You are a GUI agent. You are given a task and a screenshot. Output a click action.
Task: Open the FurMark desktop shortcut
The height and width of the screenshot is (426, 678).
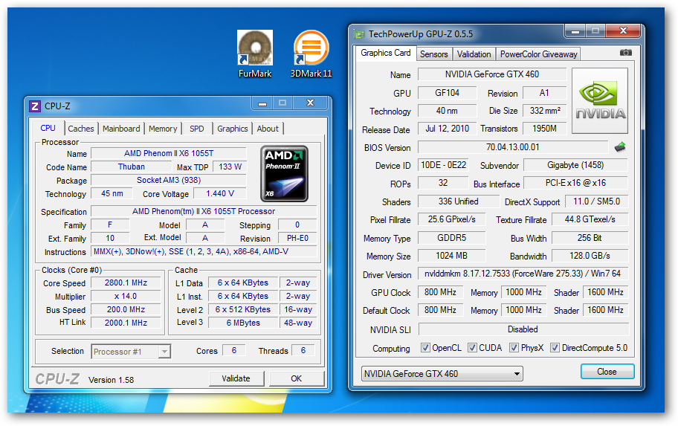[x=255, y=54]
